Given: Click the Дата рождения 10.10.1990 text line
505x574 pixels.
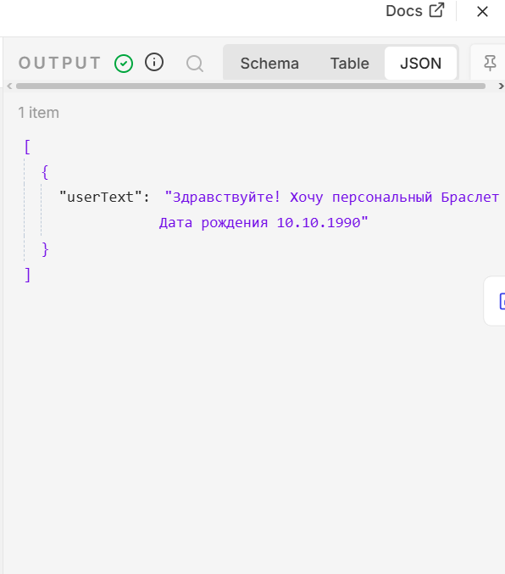Looking at the screenshot, I should [264, 222].
